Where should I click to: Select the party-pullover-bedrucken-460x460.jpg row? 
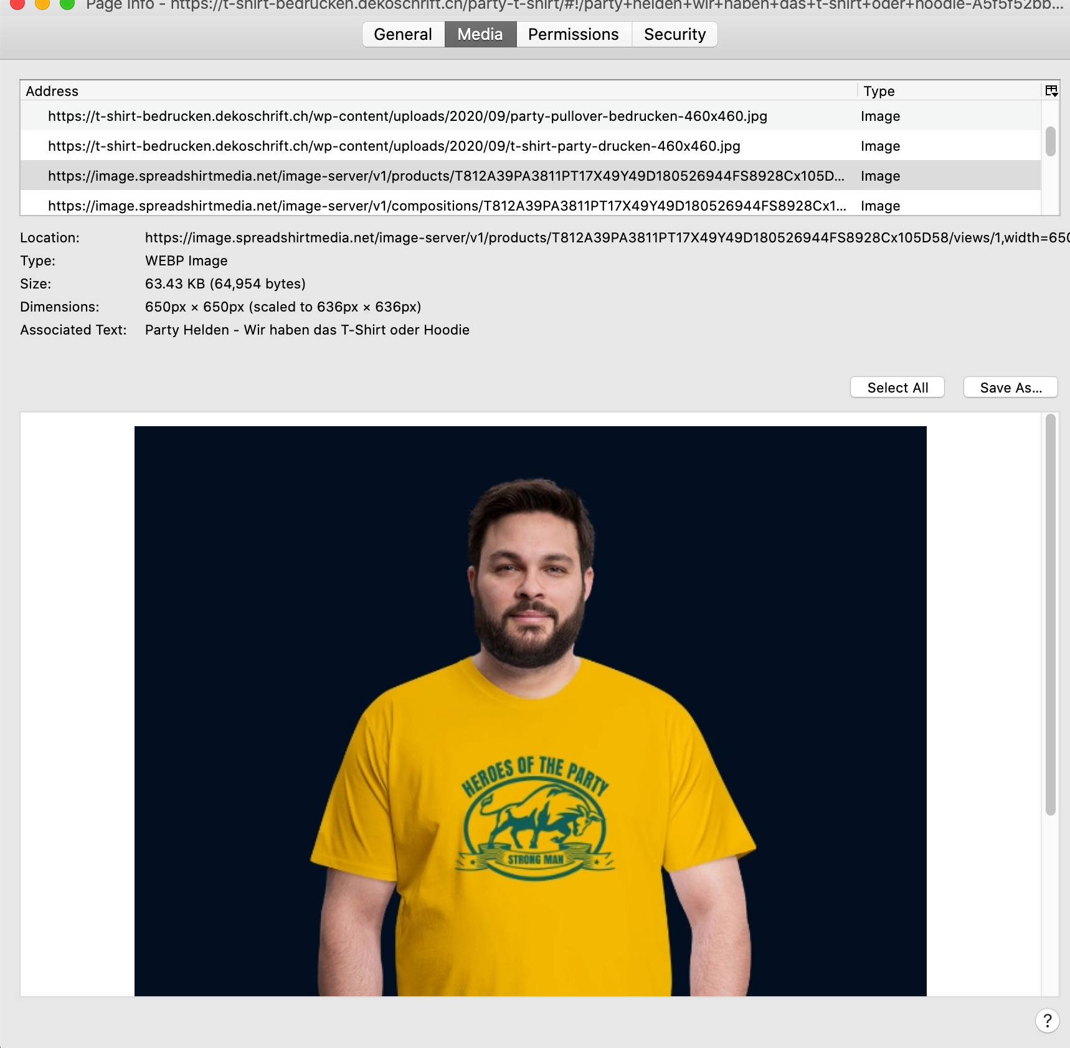tap(407, 116)
